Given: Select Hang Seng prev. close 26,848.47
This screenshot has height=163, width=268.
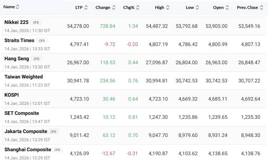Looking at the screenshot, I should click(249, 62).
